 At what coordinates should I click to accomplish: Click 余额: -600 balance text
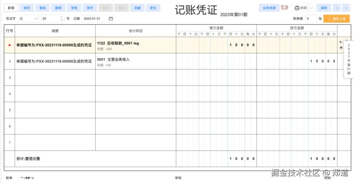(x=104, y=49)
